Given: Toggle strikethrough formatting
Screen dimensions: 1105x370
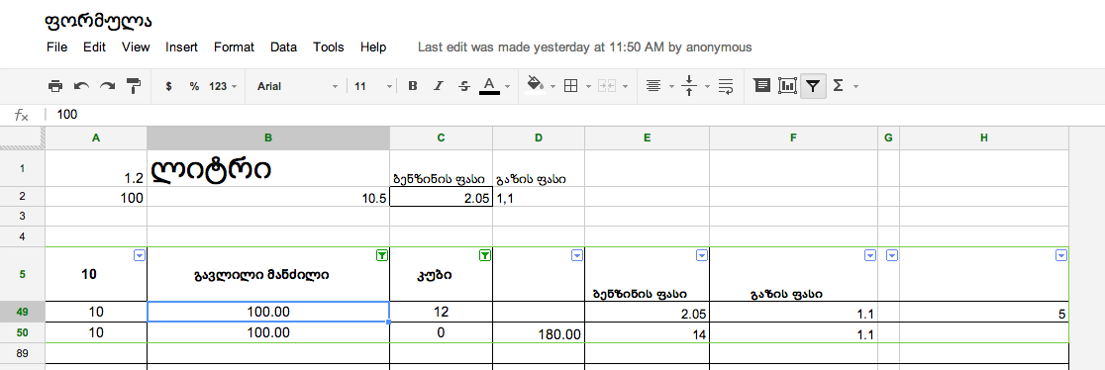Looking at the screenshot, I should pyautogui.click(x=463, y=86).
